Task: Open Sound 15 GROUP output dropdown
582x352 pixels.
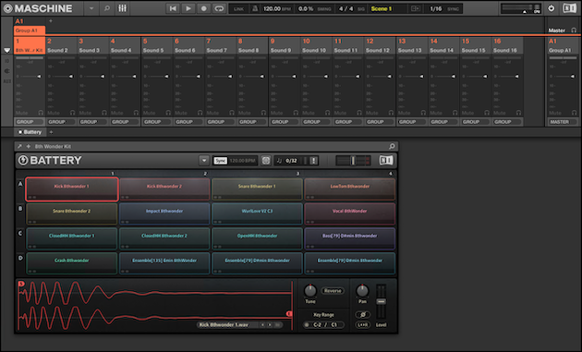Action: pyautogui.click(x=476, y=122)
